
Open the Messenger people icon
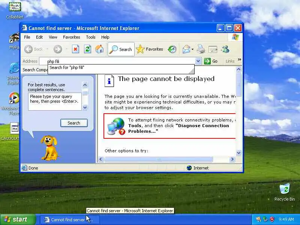[x=225, y=49]
